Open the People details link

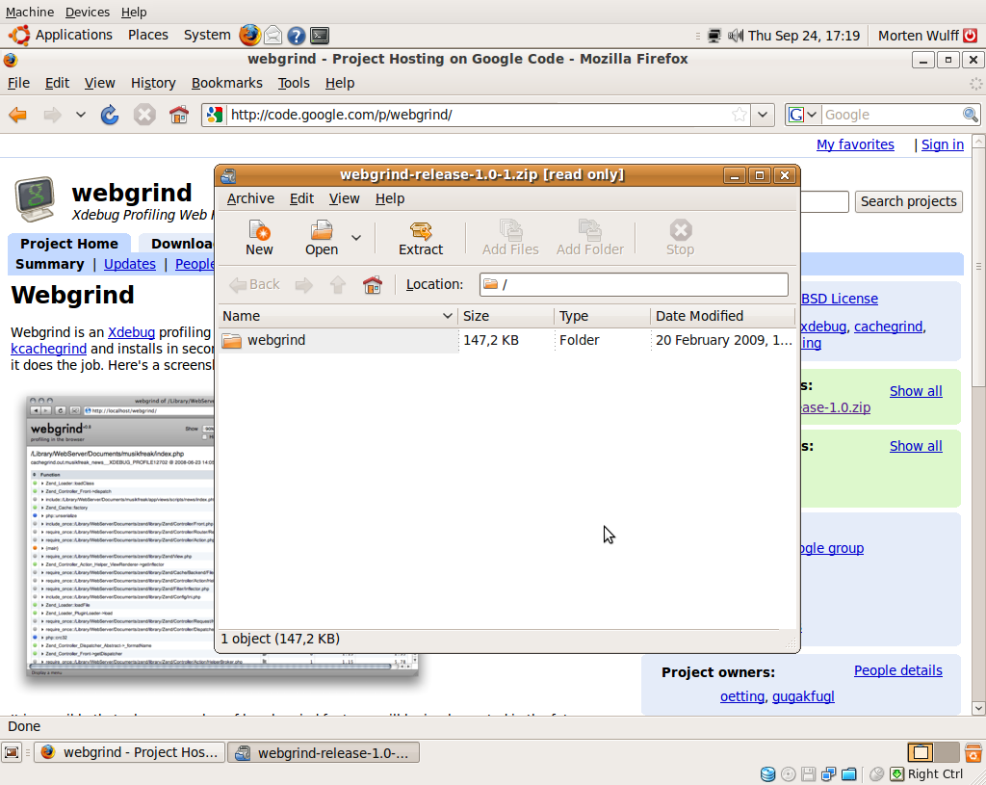898,670
